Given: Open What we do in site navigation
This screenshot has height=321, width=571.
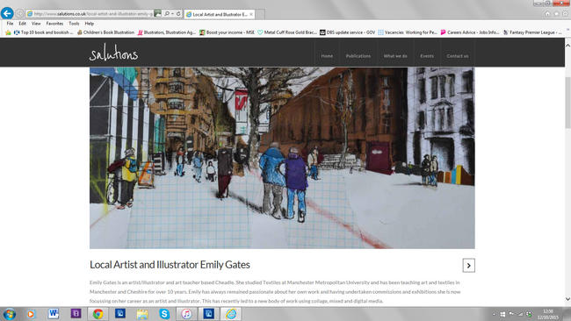Looking at the screenshot, I should 395,56.
